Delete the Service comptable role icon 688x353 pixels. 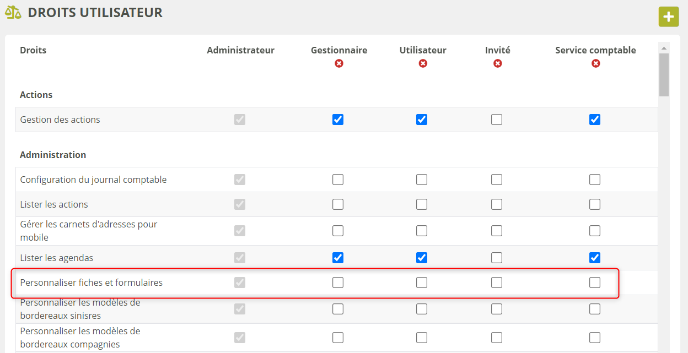[595, 63]
